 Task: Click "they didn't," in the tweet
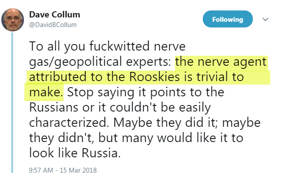click(62, 139)
